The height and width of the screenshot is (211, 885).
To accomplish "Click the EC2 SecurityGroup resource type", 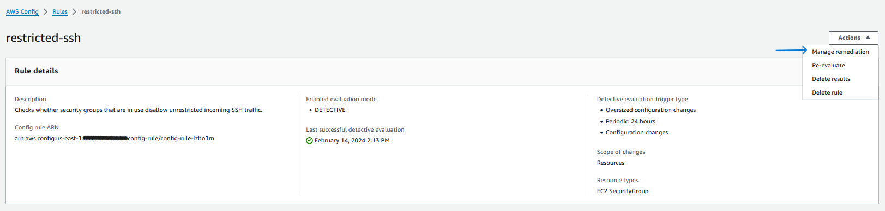I will (x=623, y=191).
